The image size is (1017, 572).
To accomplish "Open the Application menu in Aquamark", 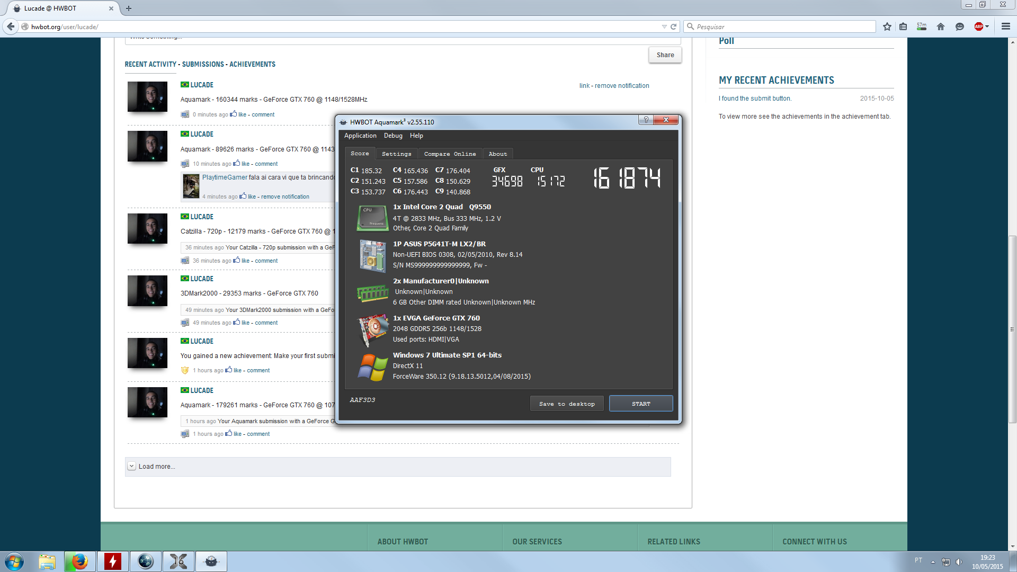I will point(360,136).
